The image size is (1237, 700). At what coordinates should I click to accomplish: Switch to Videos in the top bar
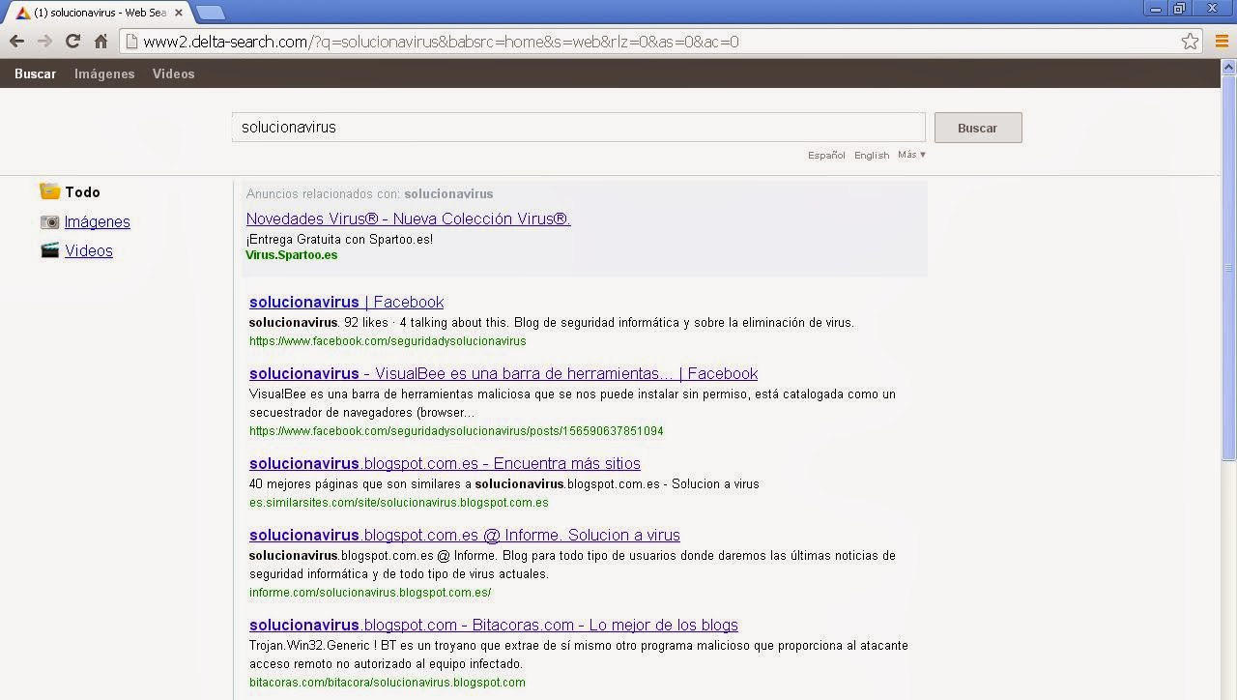coord(174,73)
